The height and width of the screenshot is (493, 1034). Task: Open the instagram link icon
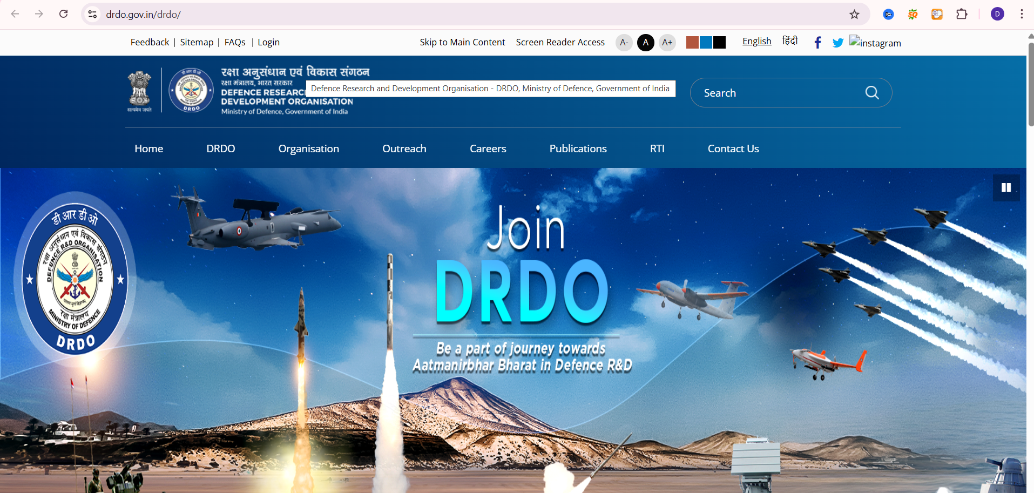875,42
